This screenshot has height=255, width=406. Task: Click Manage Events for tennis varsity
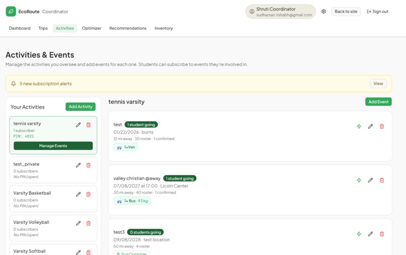[53, 145]
